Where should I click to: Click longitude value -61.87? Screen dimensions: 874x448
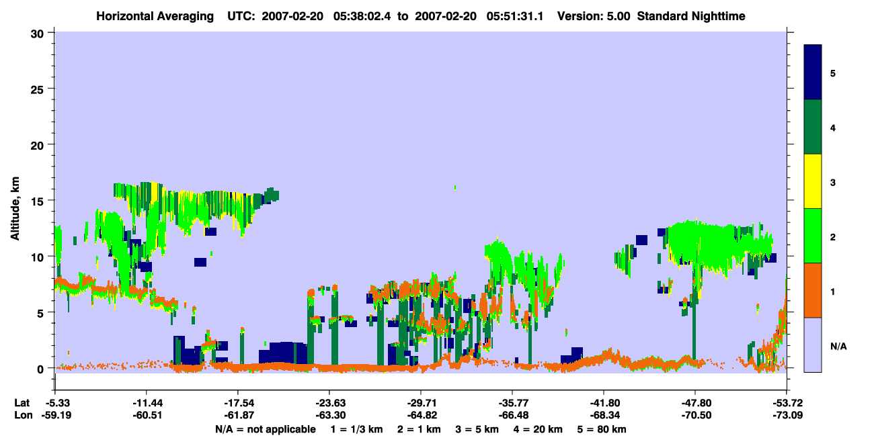pyautogui.click(x=237, y=415)
